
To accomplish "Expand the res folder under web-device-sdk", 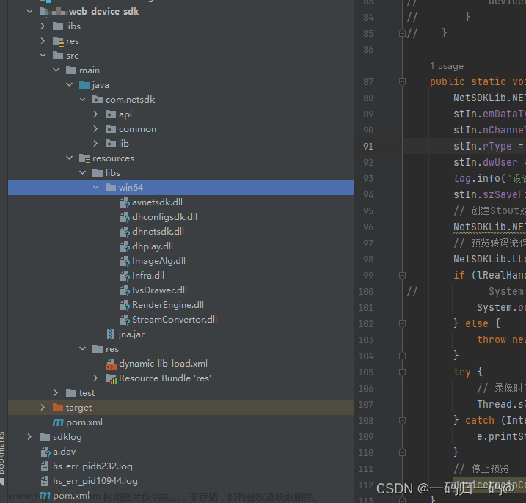I will click(43, 41).
